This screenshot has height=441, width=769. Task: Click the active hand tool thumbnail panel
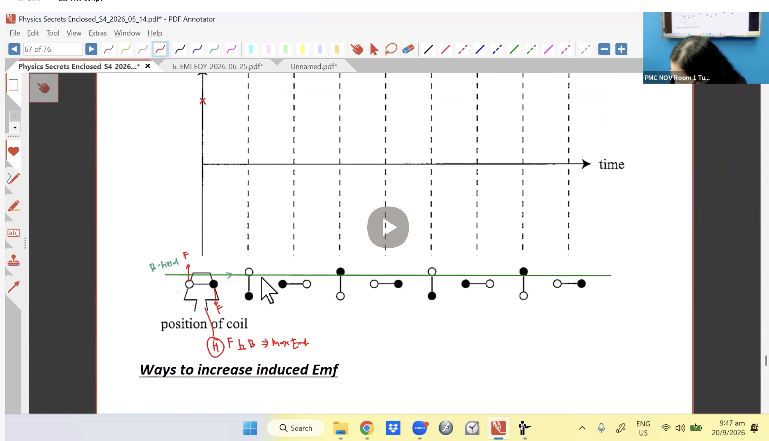pyautogui.click(x=44, y=88)
